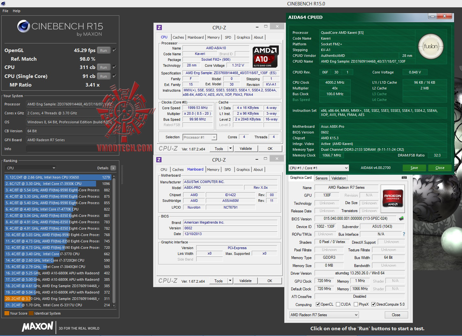Image resolution: width=462 pixels, height=336 pixels.
Task: Open the CPU tab in lower CPU-Z
Action: click(x=164, y=170)
